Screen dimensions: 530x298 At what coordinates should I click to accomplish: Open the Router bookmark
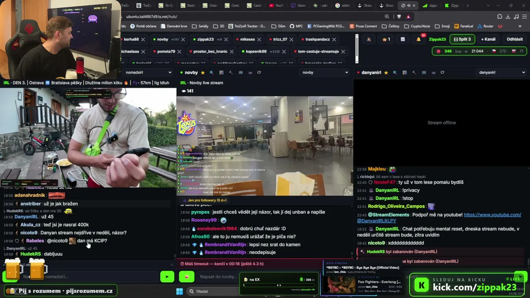click(485, 26)
